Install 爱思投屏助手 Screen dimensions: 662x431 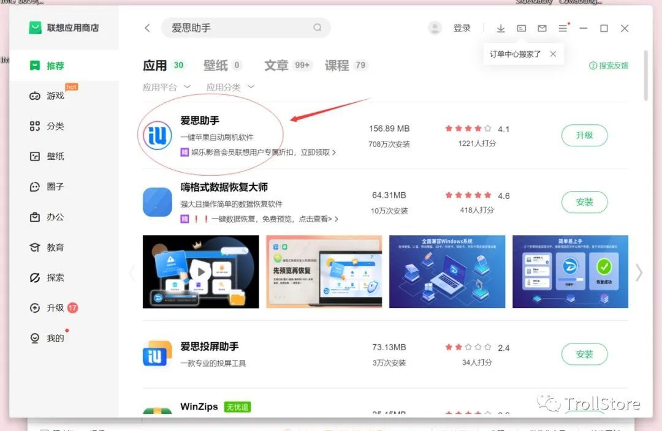click(584, 354)
